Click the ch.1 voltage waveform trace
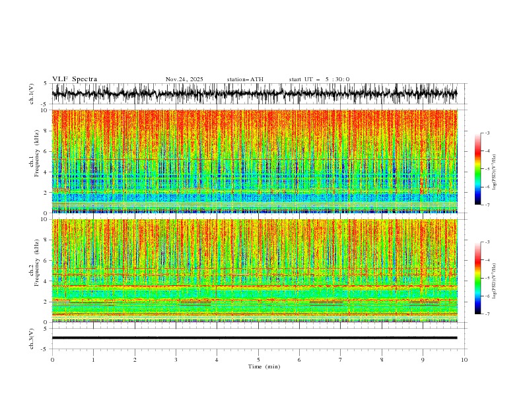The image size is (523, 404). coord(254,94)
